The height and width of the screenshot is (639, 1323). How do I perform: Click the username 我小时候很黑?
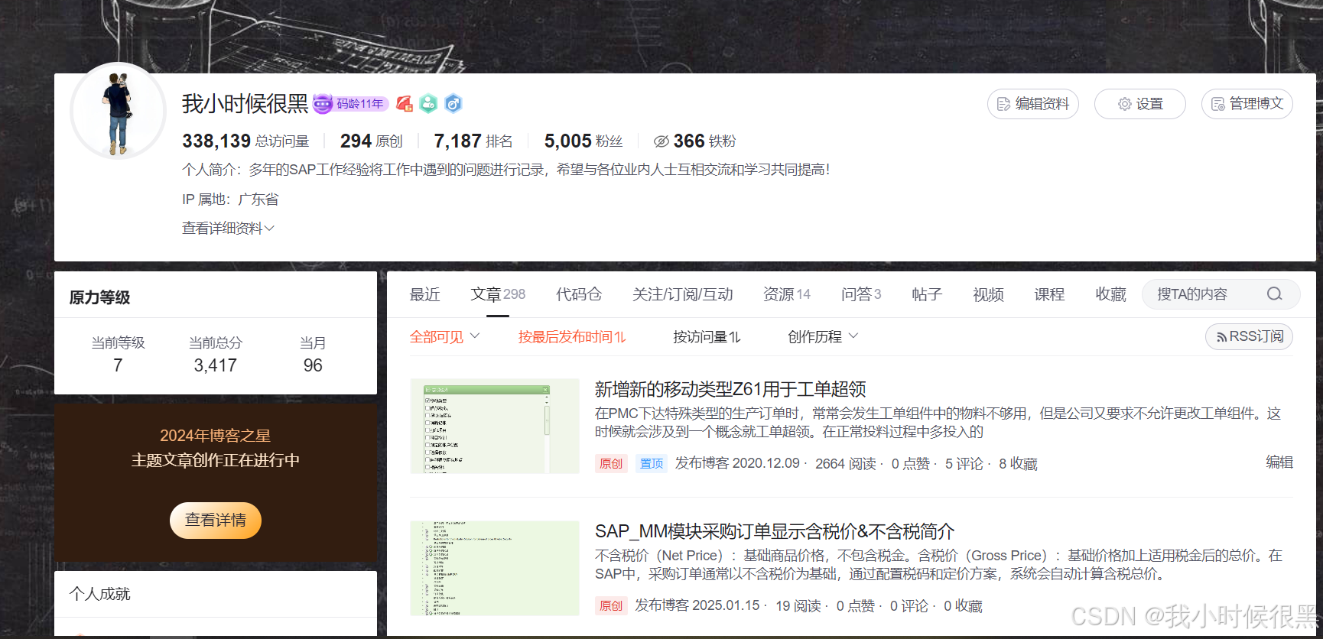(x=245, y=104)
